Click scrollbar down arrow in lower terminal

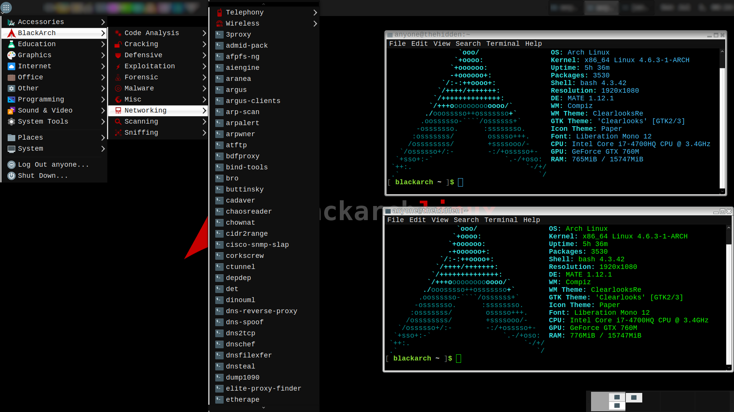[729, 368]
